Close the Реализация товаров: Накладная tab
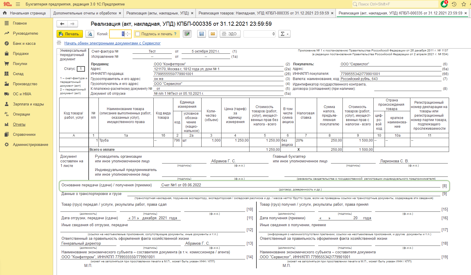Viewport: 471px width, 275px height. 332,13
